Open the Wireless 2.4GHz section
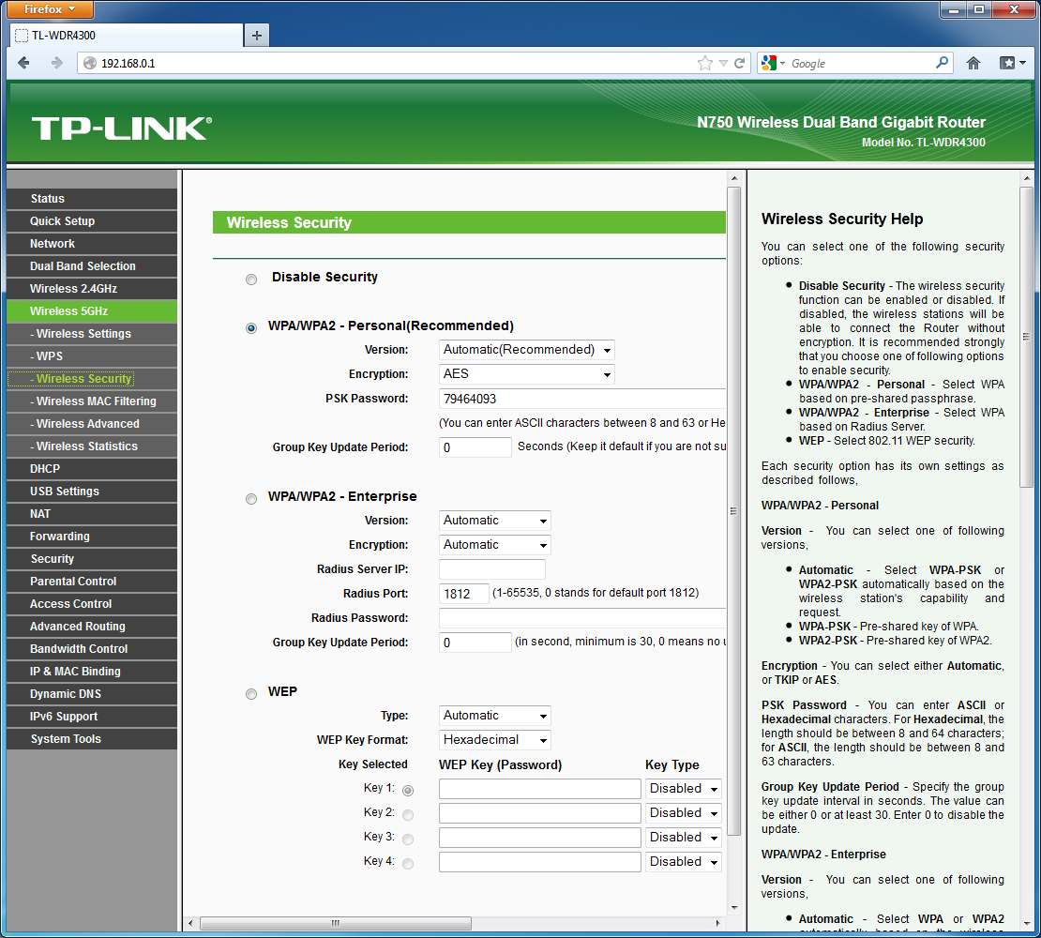Viewport: 1041px width, 938px height. 92,289
